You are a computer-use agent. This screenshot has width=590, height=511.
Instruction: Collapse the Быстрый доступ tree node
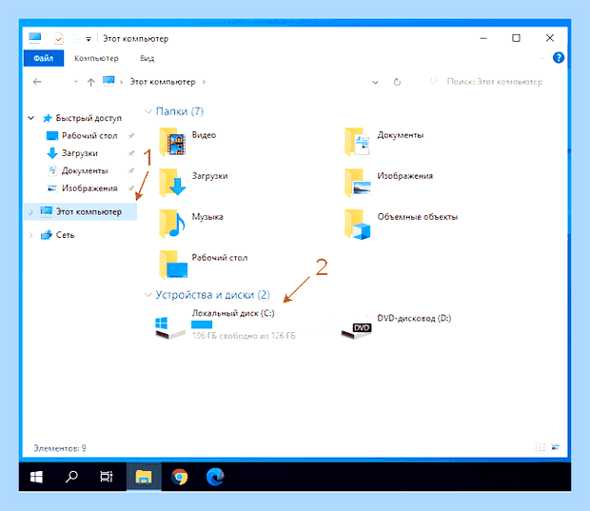click(30, 118)
